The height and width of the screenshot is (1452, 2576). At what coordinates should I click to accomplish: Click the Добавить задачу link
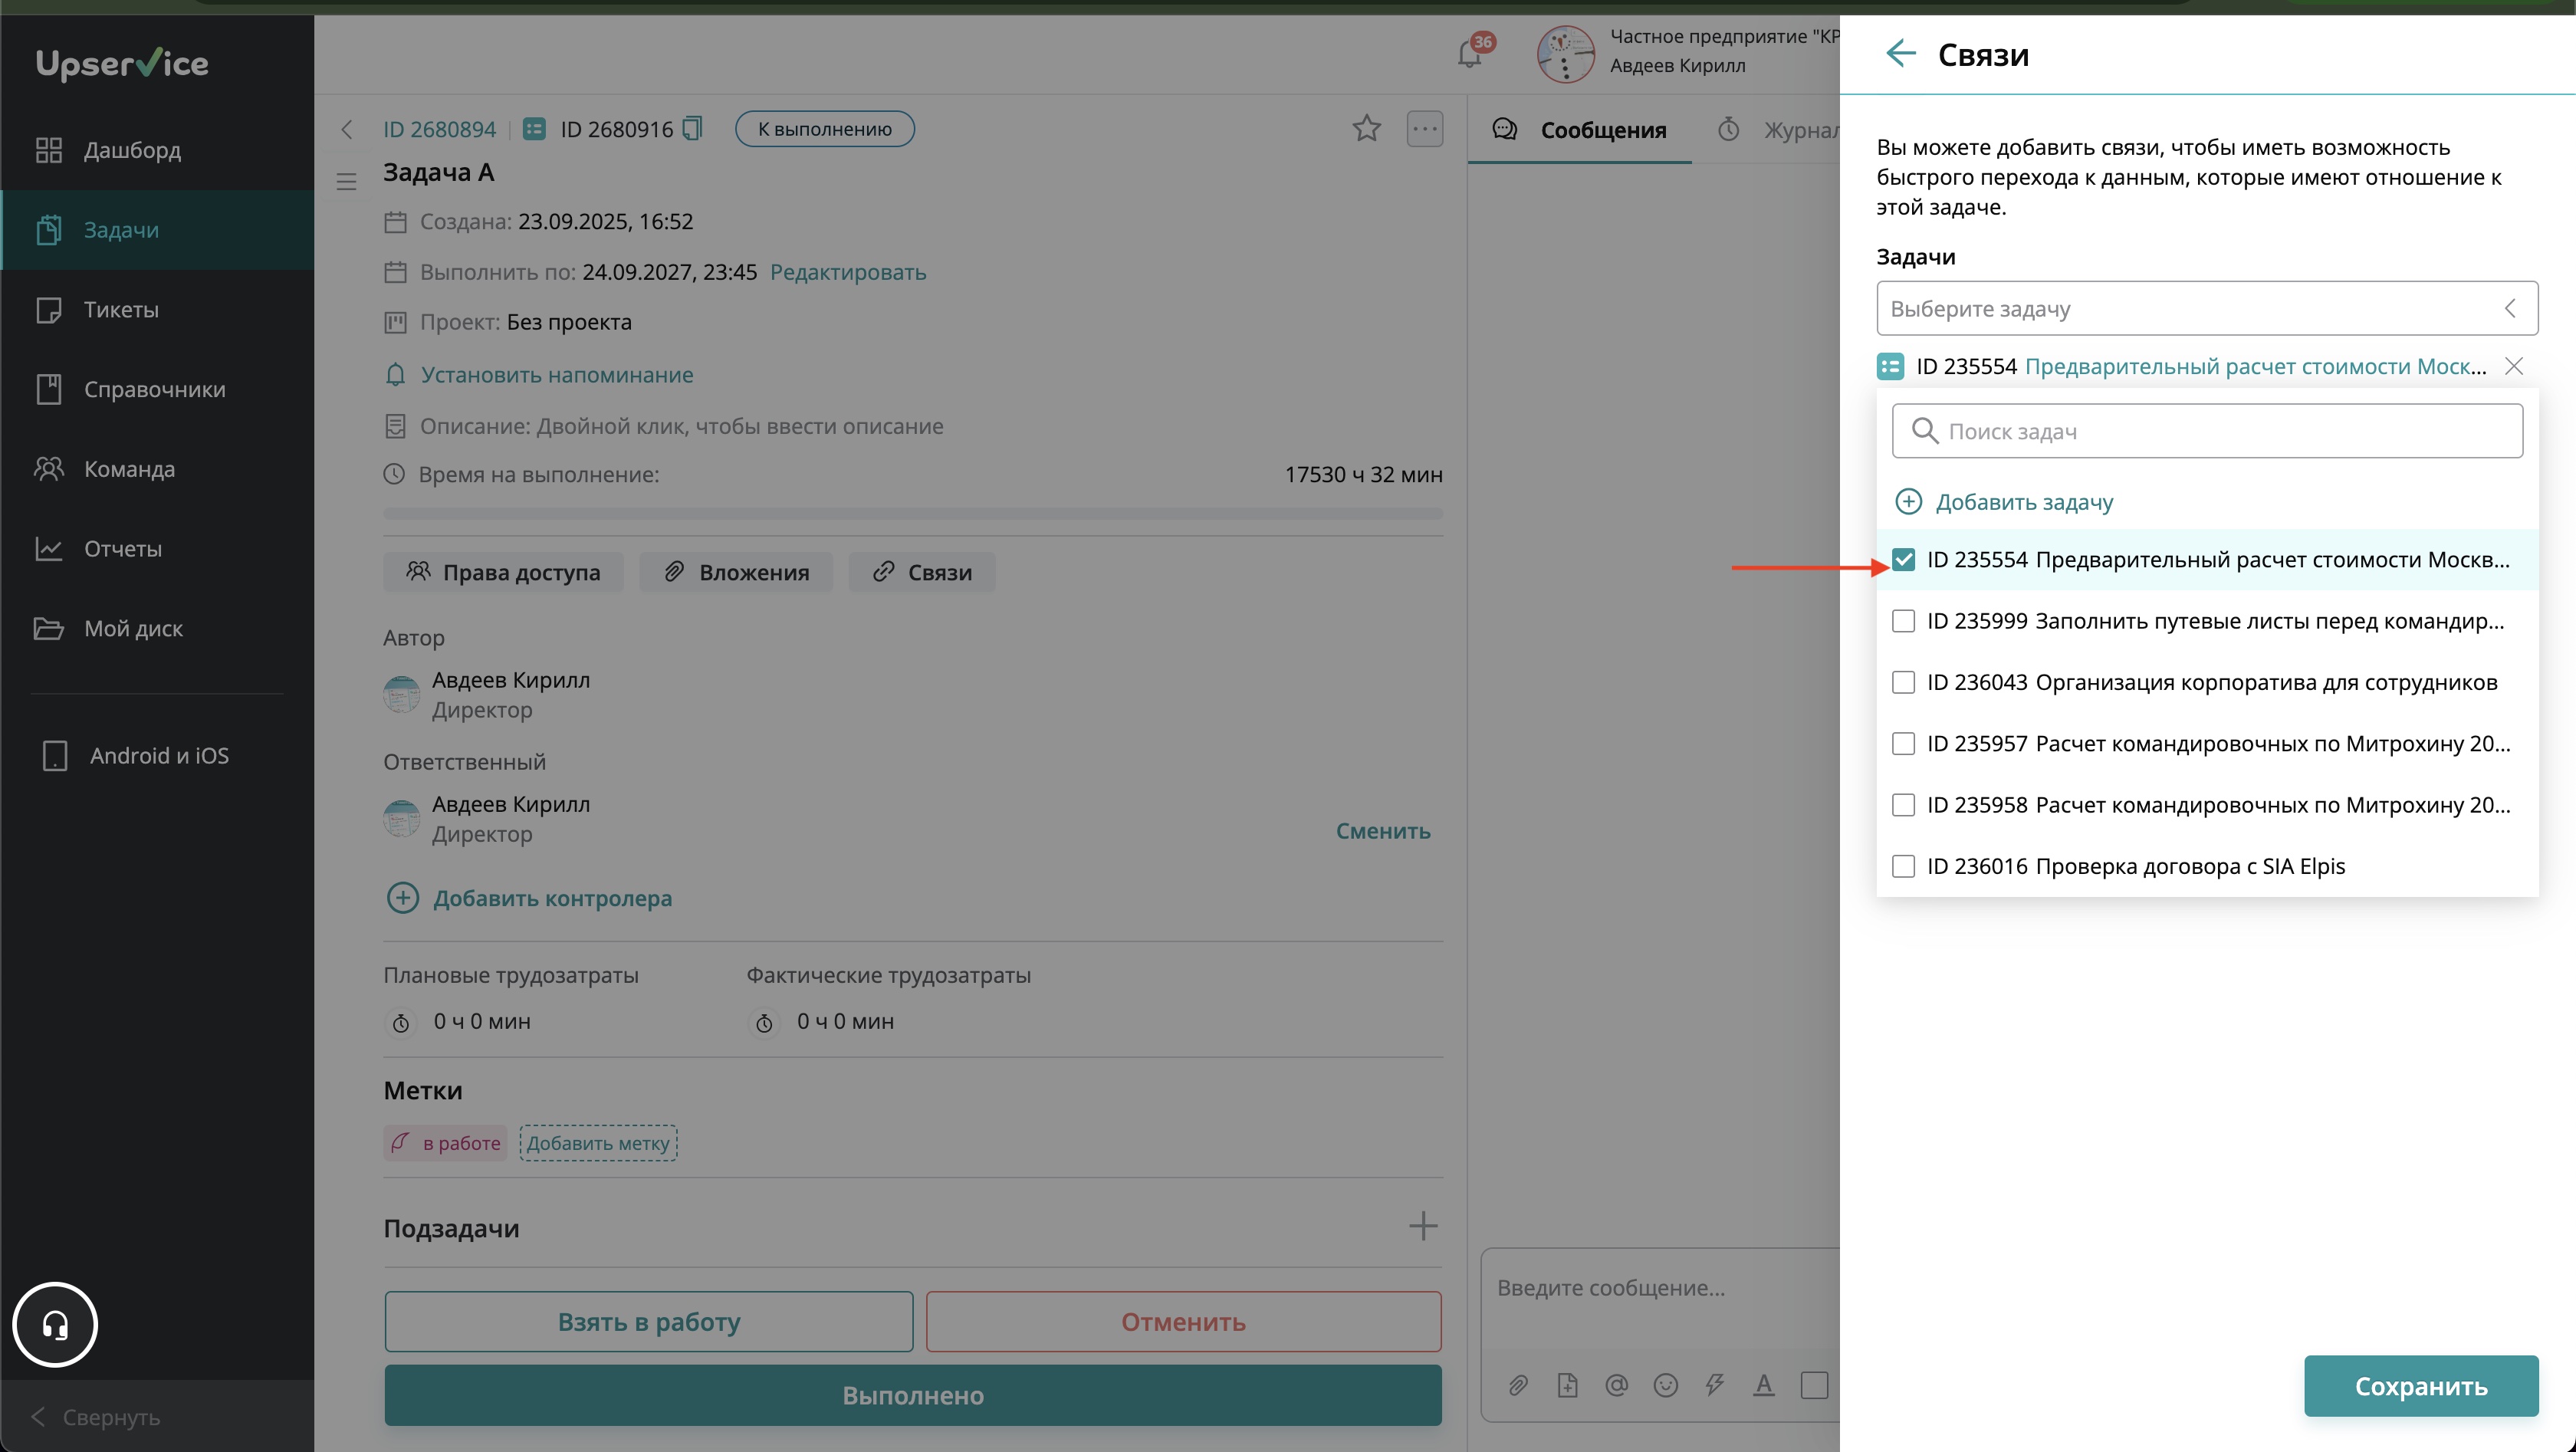click(2023, 502)
